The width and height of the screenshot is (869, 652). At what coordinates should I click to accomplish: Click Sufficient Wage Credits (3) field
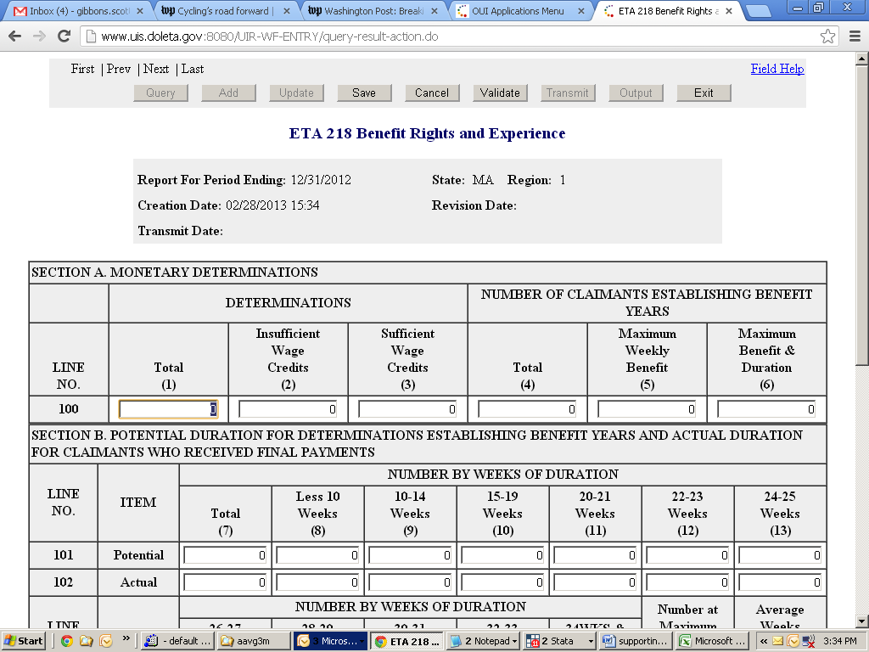click(408, 409)
